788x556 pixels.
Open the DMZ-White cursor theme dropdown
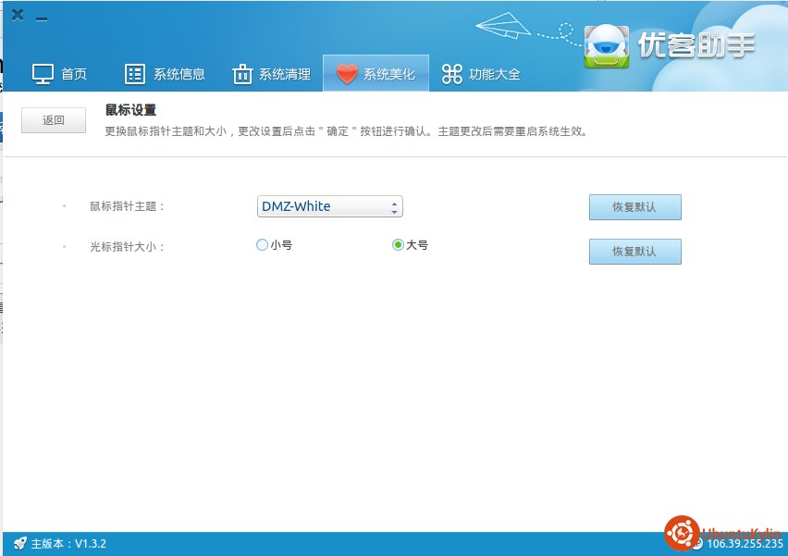329,206
